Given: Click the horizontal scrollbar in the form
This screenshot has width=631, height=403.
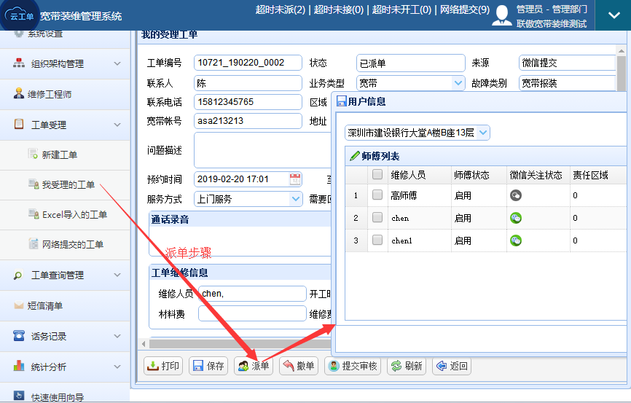Looking at the screenshot, I should (x=233, y=343).
